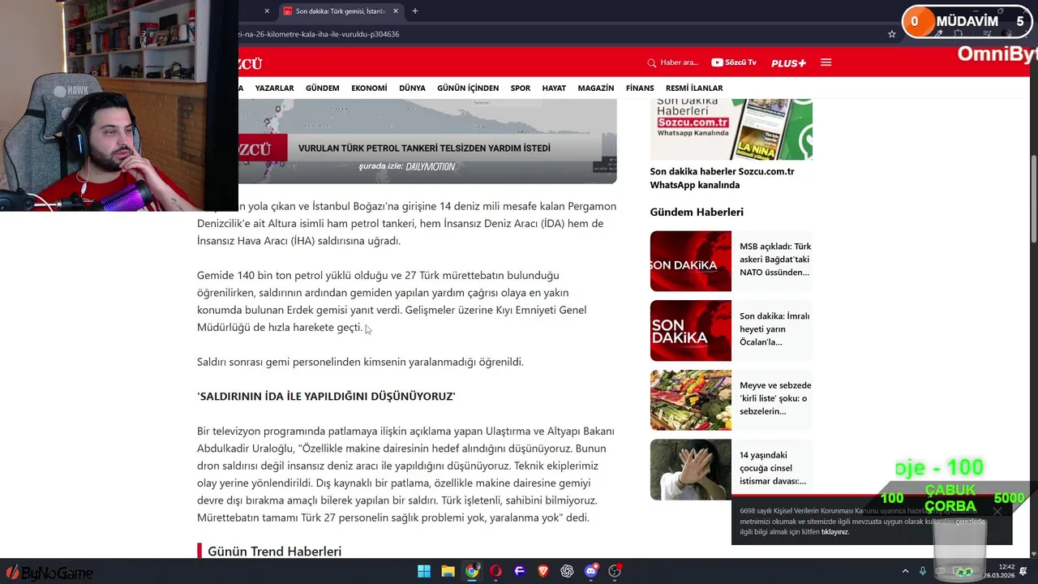This screenshot has width=1038, height=584.
Task: Open RESMİ İLANLAR section
Action: pyautogui.click(x=694, y=88)
